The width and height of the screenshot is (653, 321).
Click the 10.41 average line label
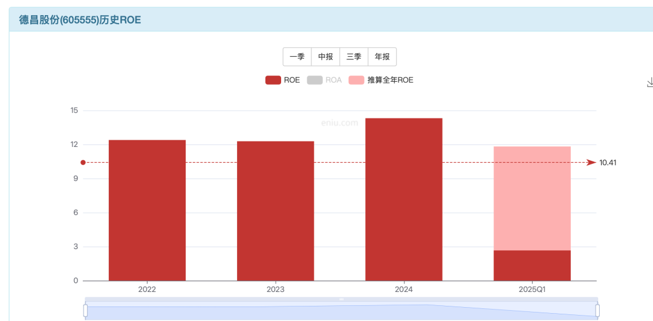click(x=608, y=163)
